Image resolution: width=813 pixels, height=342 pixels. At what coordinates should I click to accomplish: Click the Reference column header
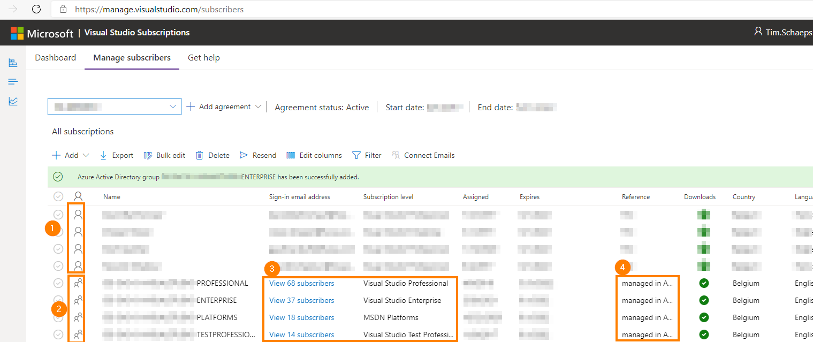636,197
